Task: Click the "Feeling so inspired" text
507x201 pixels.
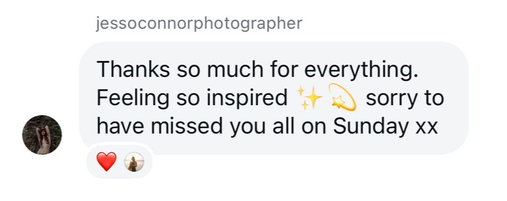Action: tap(192, 99)
